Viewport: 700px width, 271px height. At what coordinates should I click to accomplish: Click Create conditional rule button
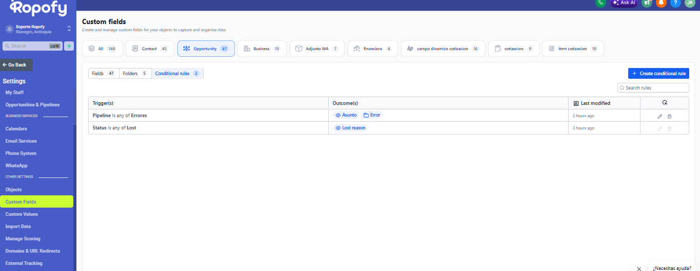tap(658, 74)
